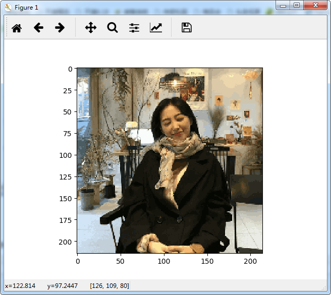Image resolution: width=331 pixels, height=295 pixels.
Task: Save the figure using the floppy disk icon
Action: click(x=187, y=28)
